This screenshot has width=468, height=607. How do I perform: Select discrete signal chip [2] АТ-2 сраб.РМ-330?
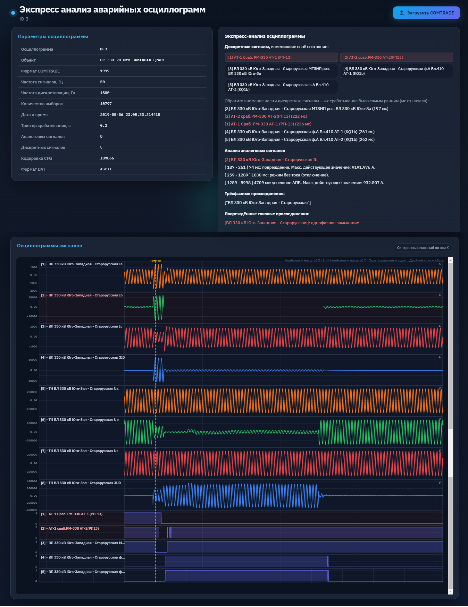pyautogui.click(x=397, y=57)
